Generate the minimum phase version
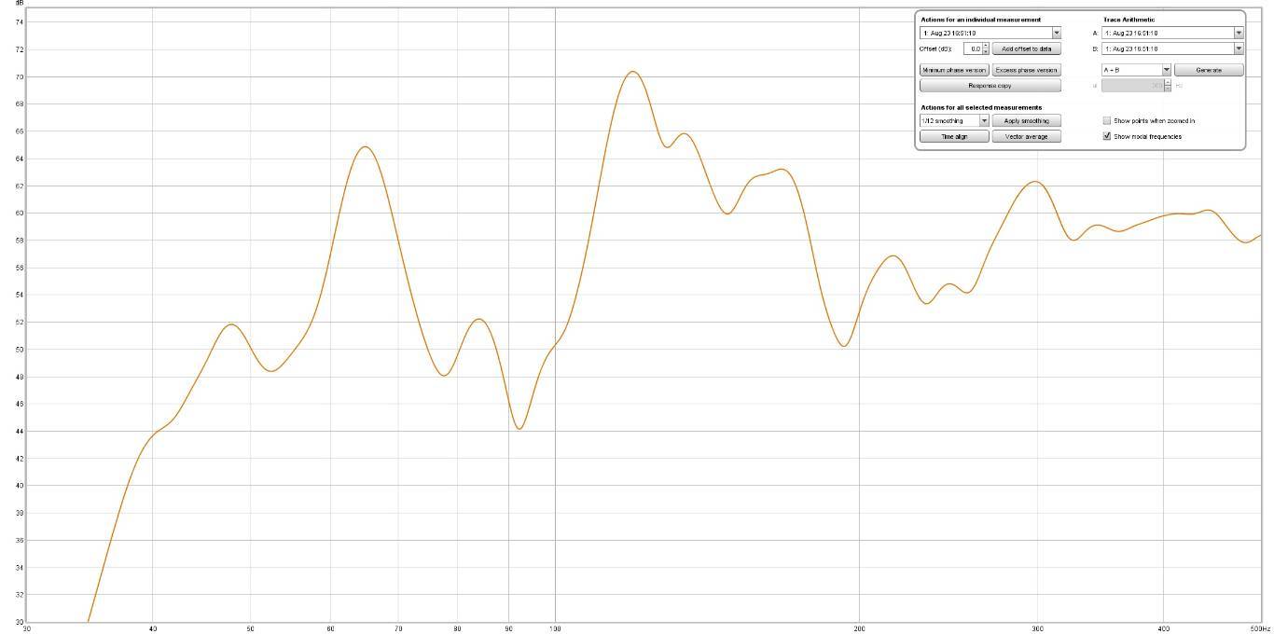This screenshot has width=1274, height=634. click(954, 70)
